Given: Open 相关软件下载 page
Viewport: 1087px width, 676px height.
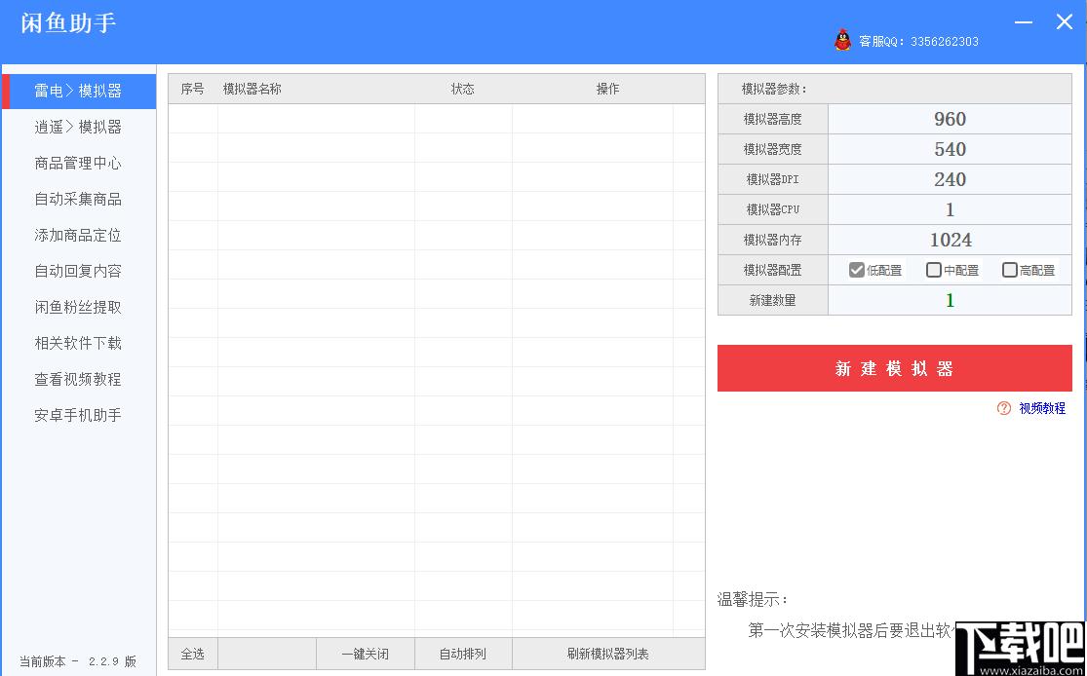Looking at the screenshot, I should tap(79, 343).
